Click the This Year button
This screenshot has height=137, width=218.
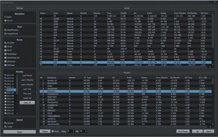click(x=27, y=94)
